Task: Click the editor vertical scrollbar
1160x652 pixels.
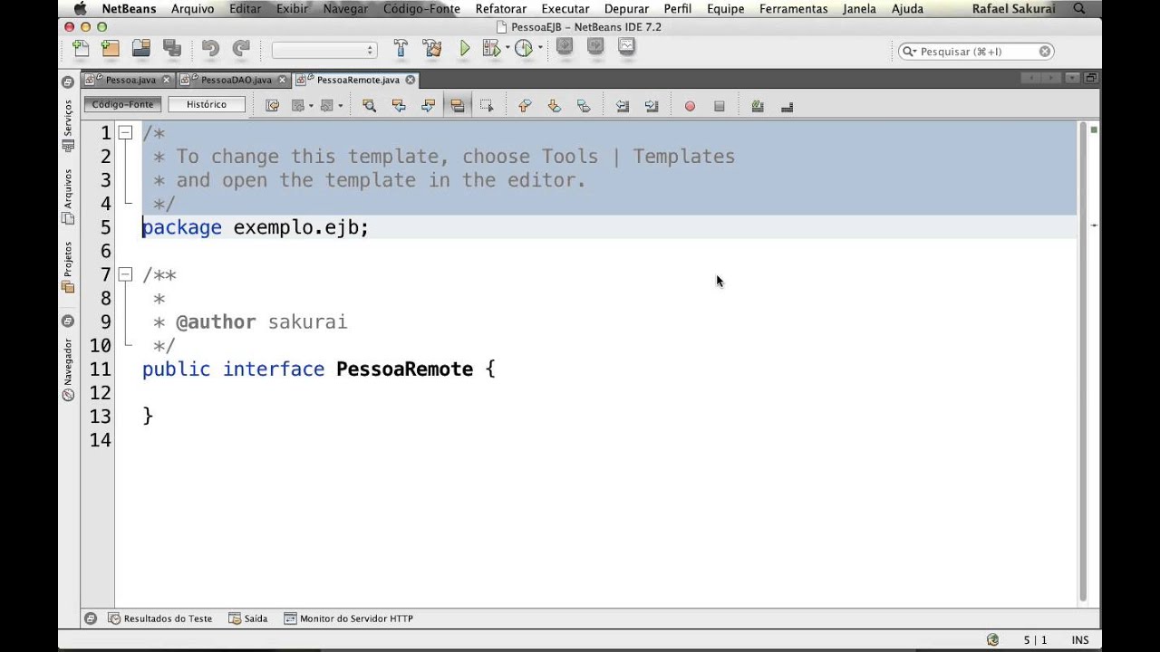Action: click(x=1083, y=362)
